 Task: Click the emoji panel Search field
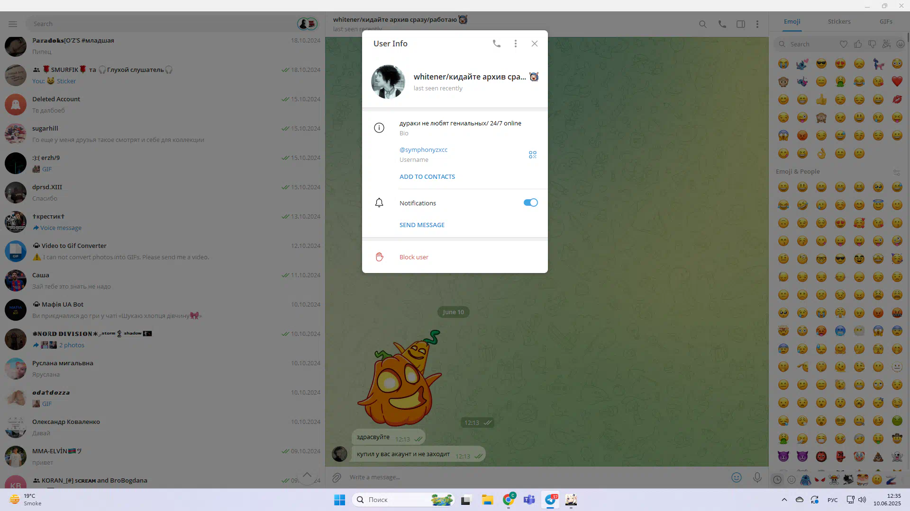[x=806, y=44]
